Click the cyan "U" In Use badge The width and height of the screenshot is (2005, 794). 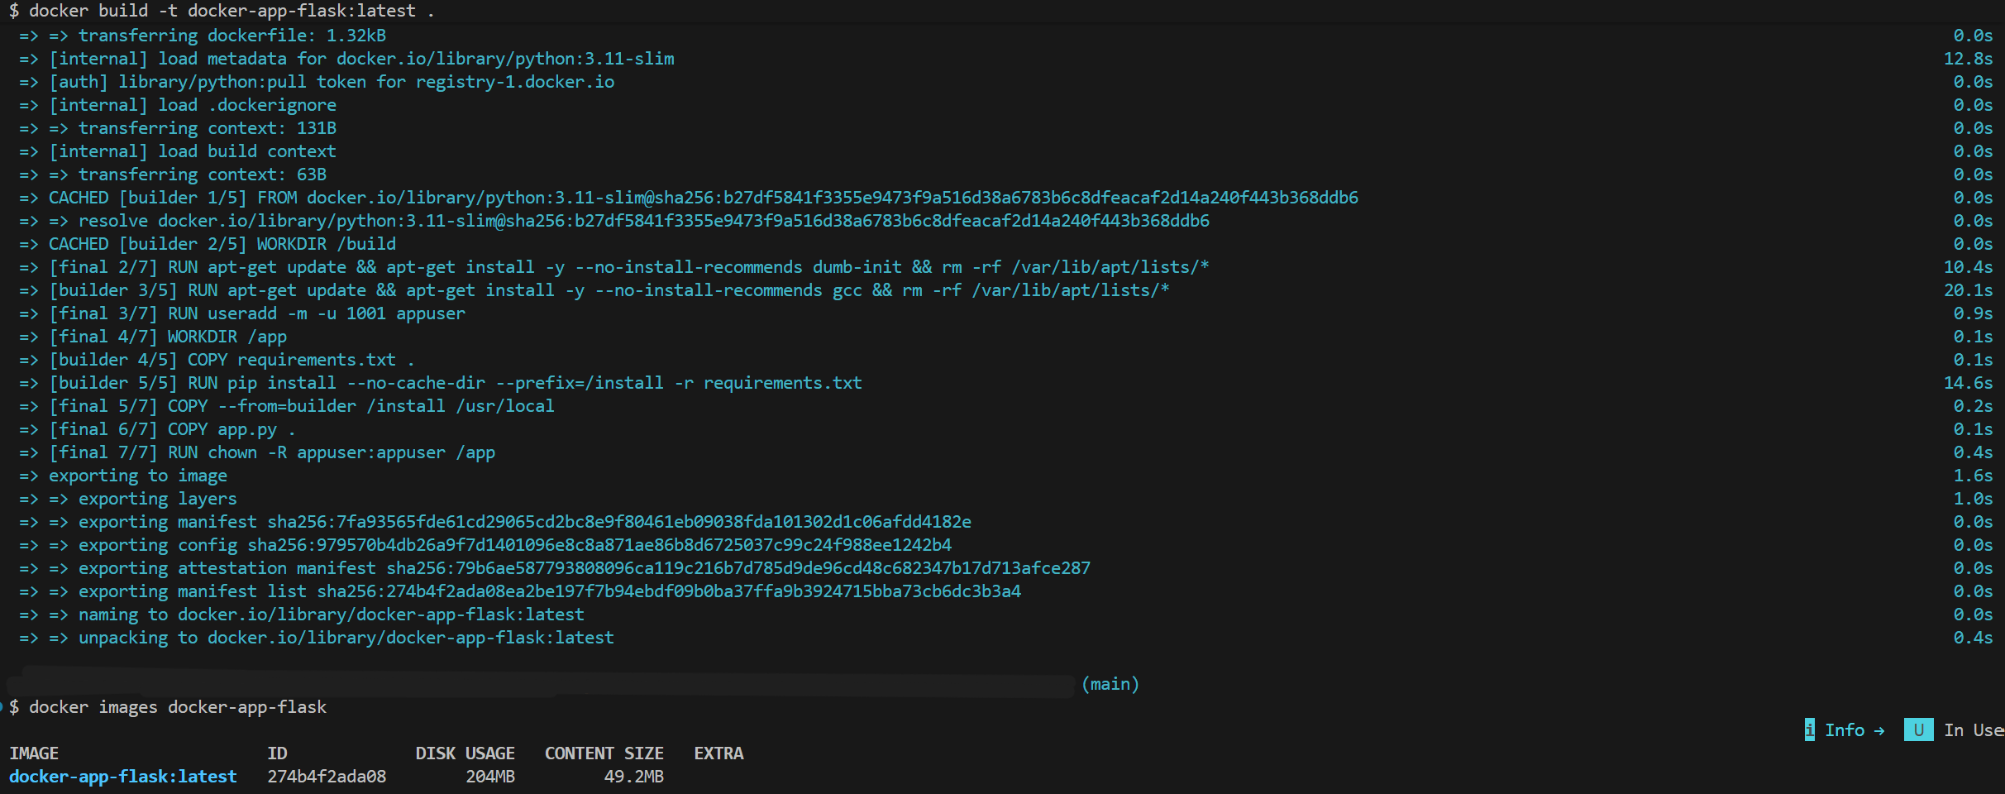[1918, 729]
